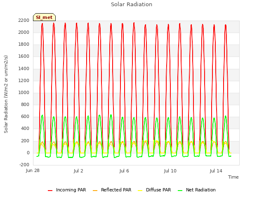Click the Jul 6 x-axis tick label
Image resolution: width=264 pixels, height=198 pixels.
point(124,171)
